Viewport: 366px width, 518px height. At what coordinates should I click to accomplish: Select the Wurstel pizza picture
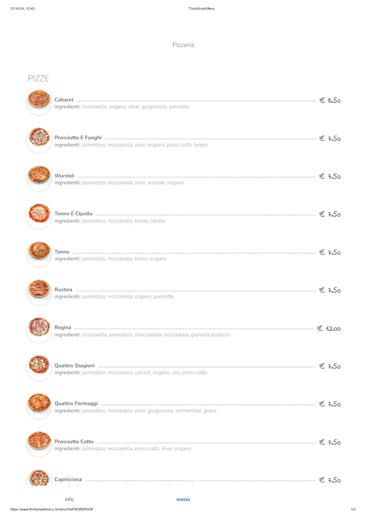coord(39,175)
